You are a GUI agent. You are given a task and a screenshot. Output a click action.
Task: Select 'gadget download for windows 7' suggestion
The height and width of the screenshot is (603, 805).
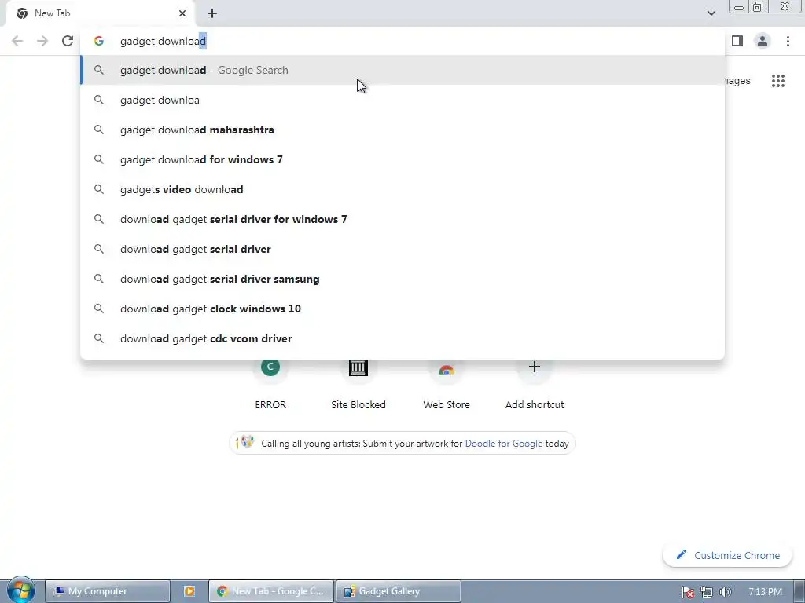pos(402,159)
